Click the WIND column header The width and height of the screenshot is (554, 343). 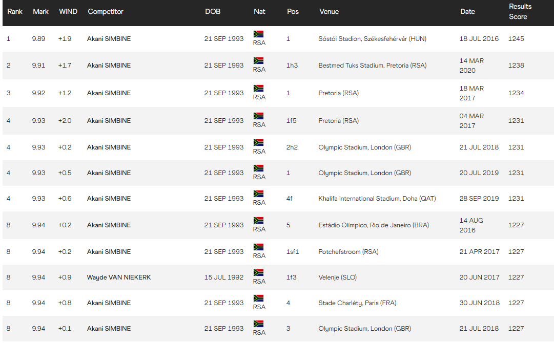point(68,11)
